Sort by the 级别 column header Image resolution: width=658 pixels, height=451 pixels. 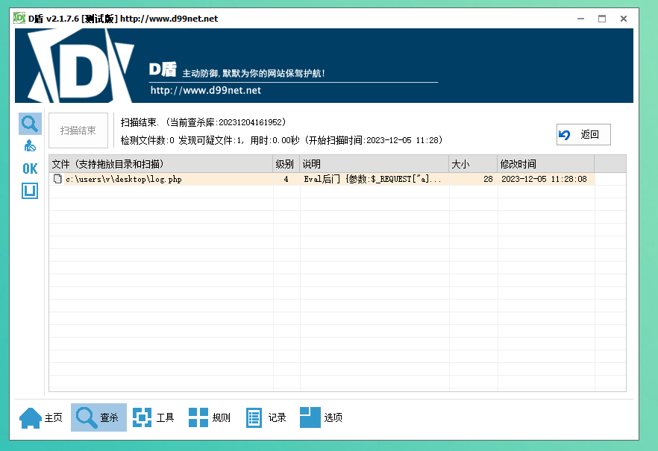point(286,164)
